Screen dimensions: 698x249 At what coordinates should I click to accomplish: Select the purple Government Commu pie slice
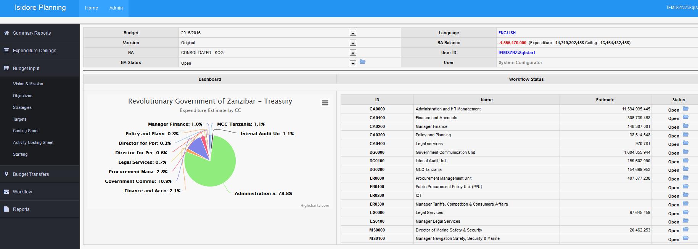(x=199, y=148)
